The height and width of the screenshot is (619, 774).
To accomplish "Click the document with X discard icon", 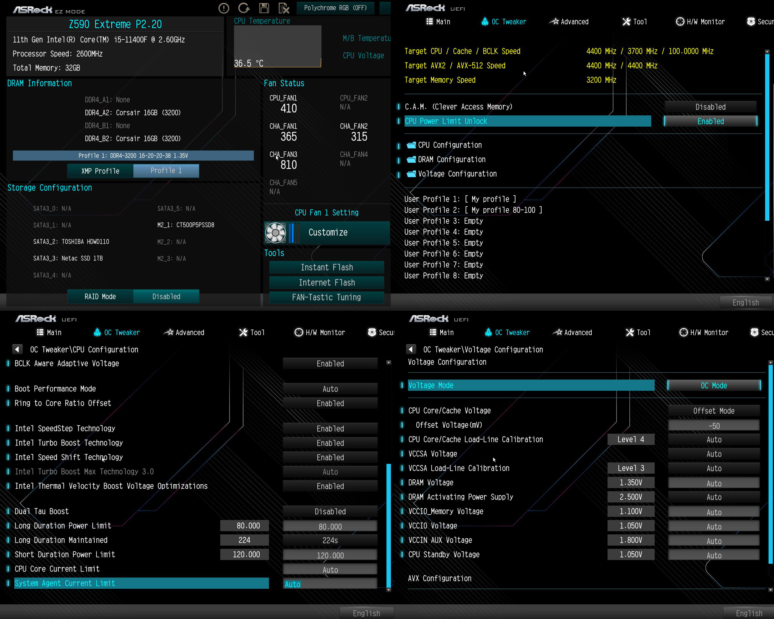I will tap(284, 8).
